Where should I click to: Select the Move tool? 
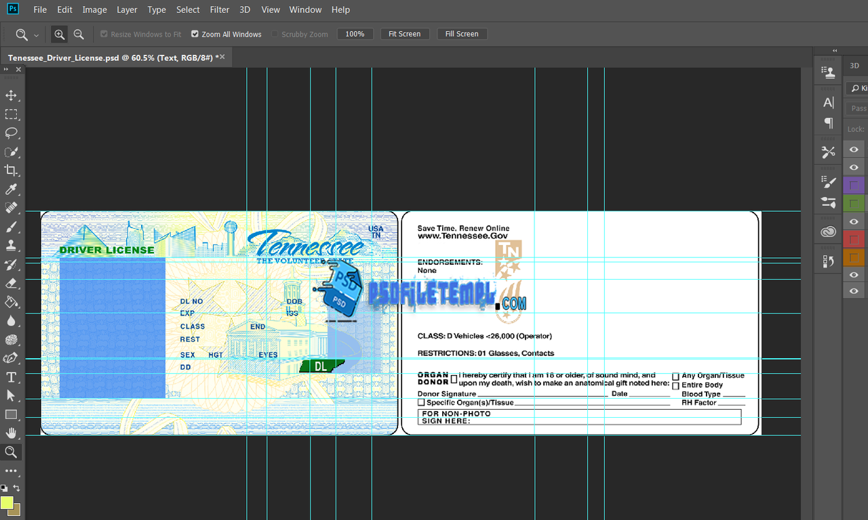tap(11, 95)
